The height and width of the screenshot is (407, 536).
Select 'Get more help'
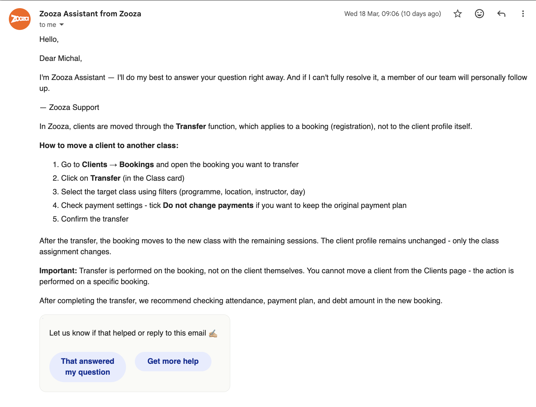pyautogui.click(x=173, y=361)
